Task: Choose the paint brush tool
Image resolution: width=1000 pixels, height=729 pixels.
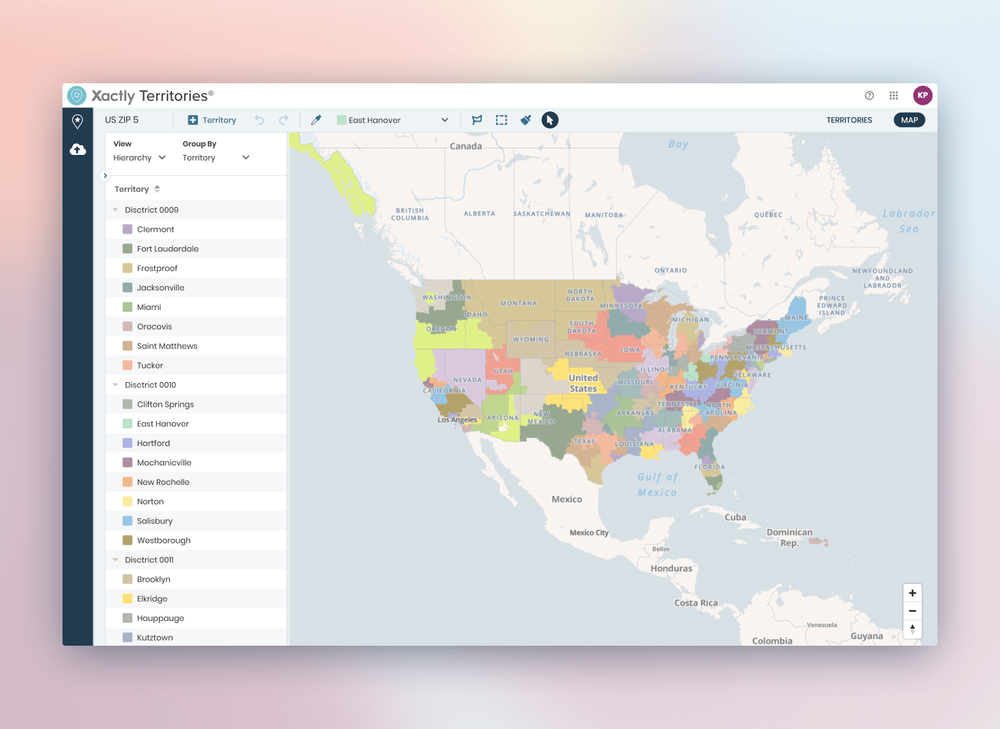Action: 526,120
